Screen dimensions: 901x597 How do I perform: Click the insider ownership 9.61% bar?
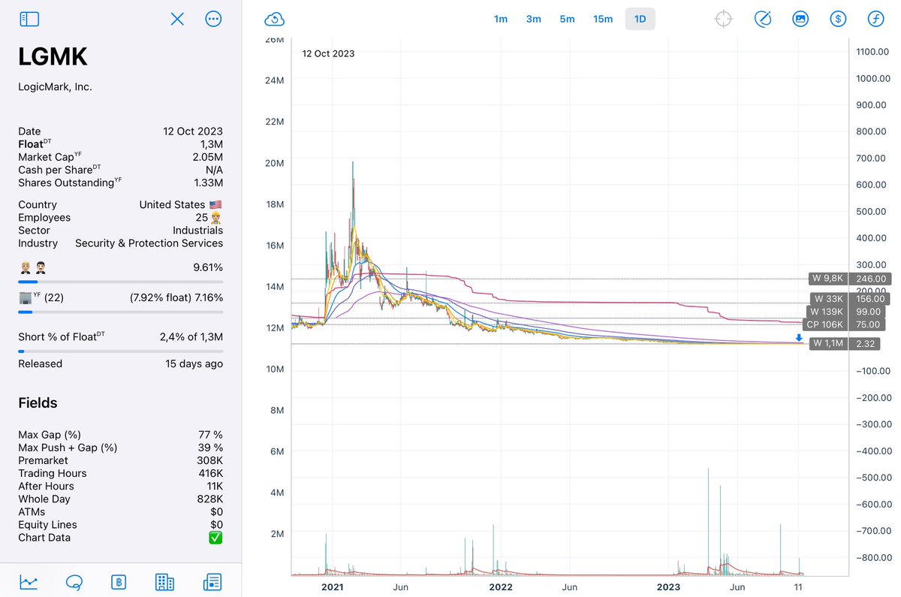coord(120,282)
